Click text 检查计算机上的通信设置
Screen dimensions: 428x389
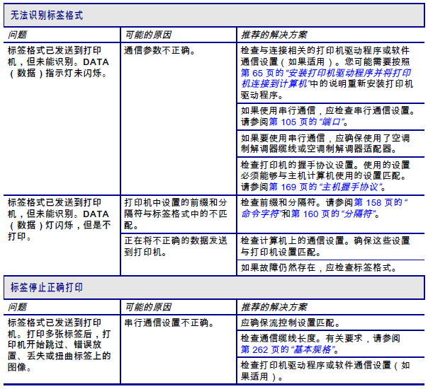click(x=325, y=246)
